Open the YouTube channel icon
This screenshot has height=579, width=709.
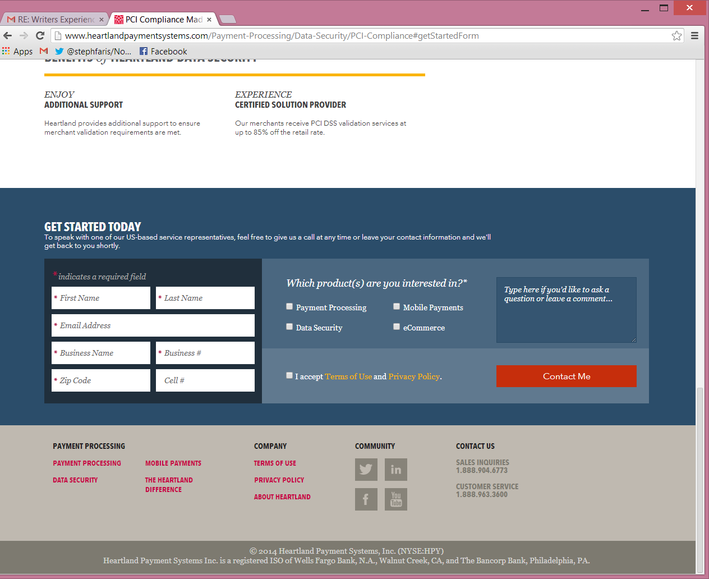tap(395, 499)
